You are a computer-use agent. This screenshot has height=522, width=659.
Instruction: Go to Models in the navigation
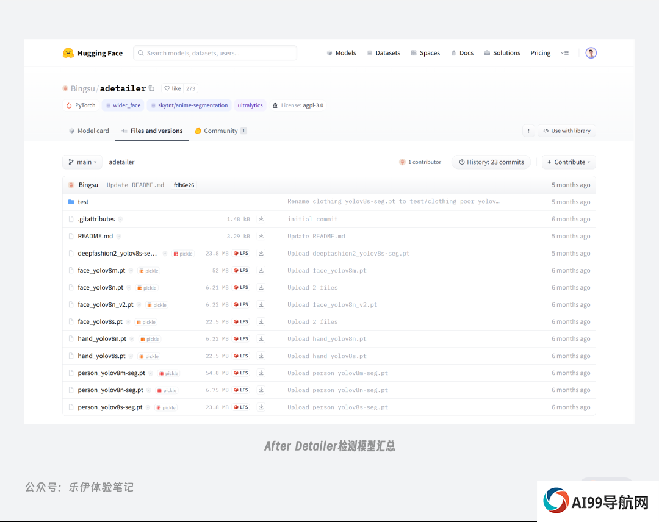click(341, 53)
